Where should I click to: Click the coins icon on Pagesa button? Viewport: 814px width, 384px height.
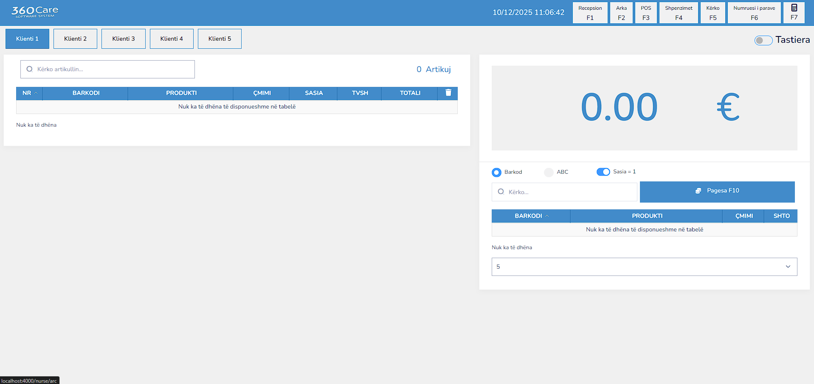(x=698, y=191)
